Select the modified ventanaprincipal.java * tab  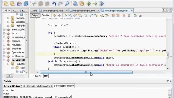coord(116,11)
